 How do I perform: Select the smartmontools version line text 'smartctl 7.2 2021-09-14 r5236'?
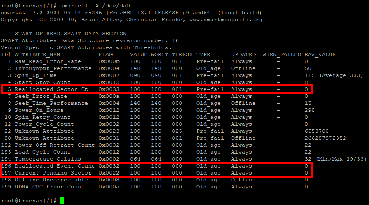coord(51,13)
